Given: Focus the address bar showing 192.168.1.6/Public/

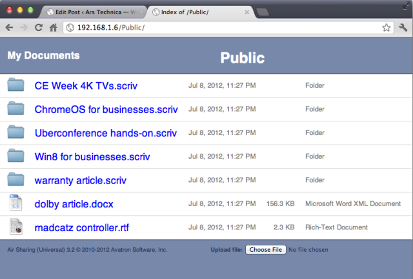Looking at the screenshot, I should (x=228, y=27).
